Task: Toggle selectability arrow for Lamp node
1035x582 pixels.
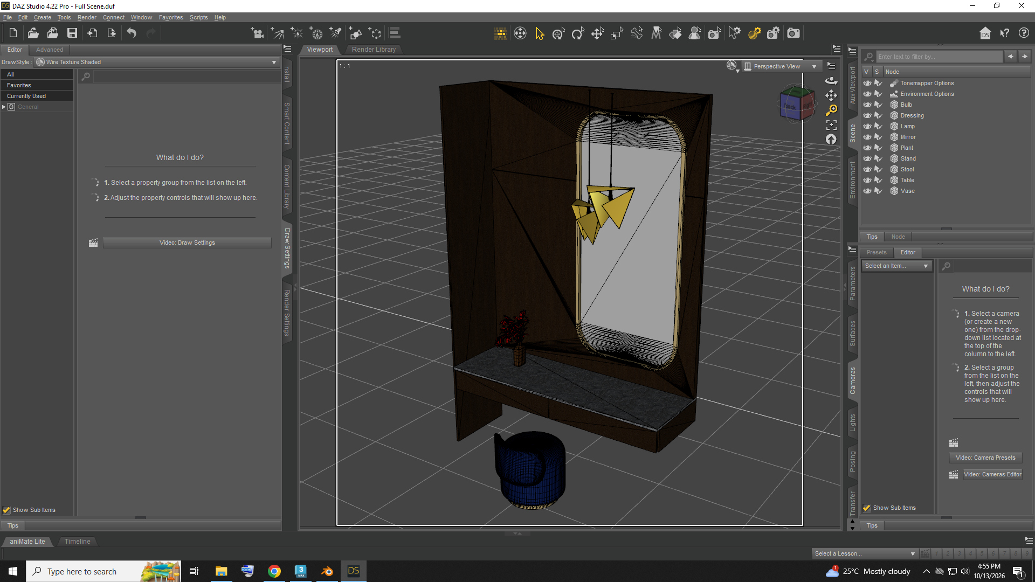Action: pos(878,126)
